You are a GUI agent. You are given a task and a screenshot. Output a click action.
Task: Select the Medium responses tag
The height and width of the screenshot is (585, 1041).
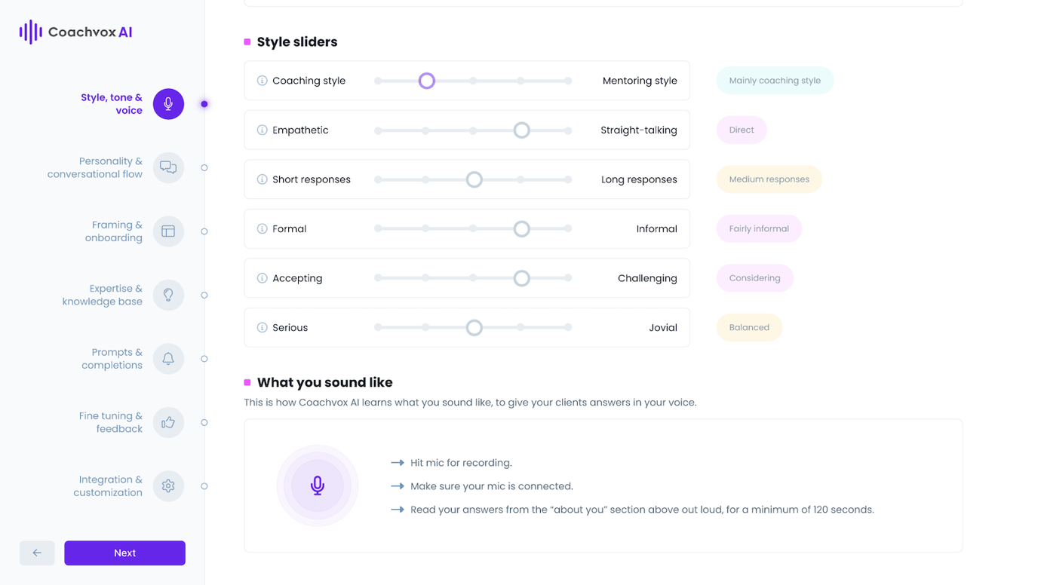(x=769, y=179)
